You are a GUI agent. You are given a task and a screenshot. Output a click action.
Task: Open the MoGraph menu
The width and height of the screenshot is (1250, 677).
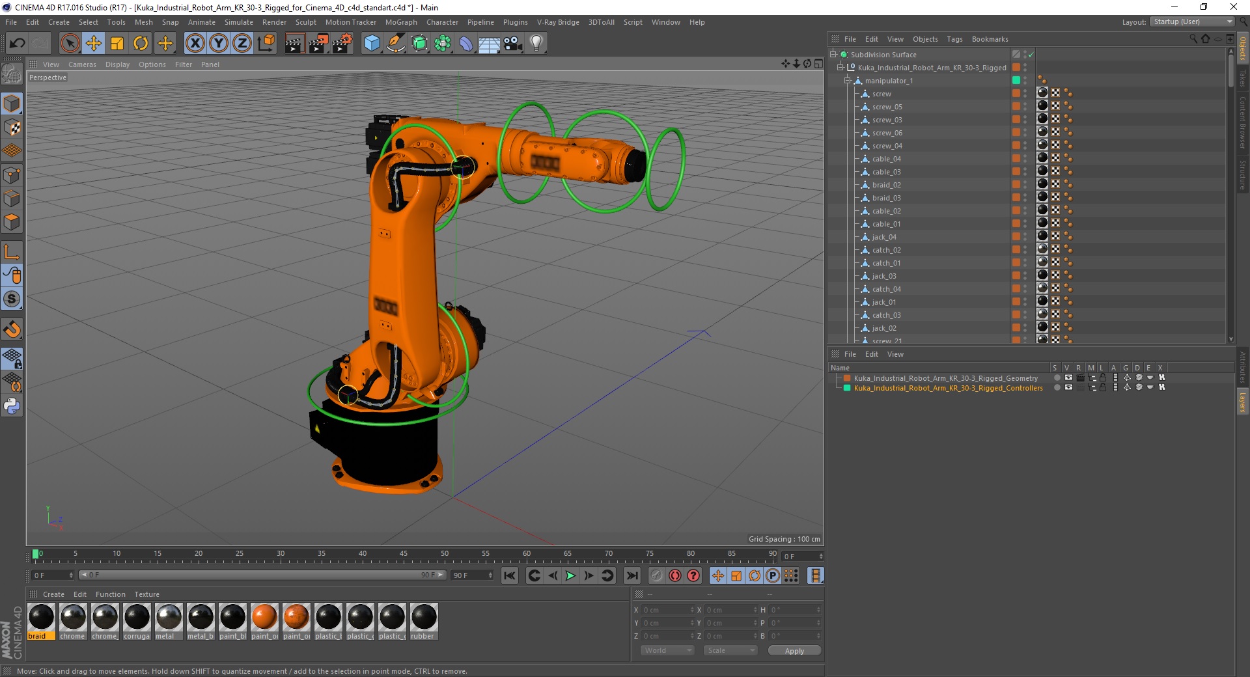tap(401, 22)
